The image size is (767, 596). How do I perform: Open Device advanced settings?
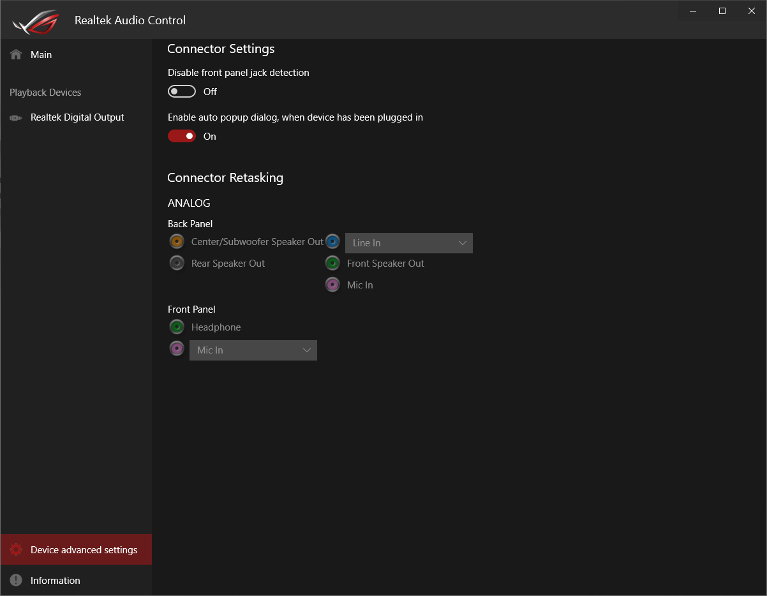click(76, 550)
